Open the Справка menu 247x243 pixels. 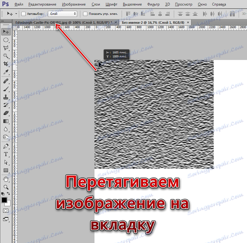point(219,4)
